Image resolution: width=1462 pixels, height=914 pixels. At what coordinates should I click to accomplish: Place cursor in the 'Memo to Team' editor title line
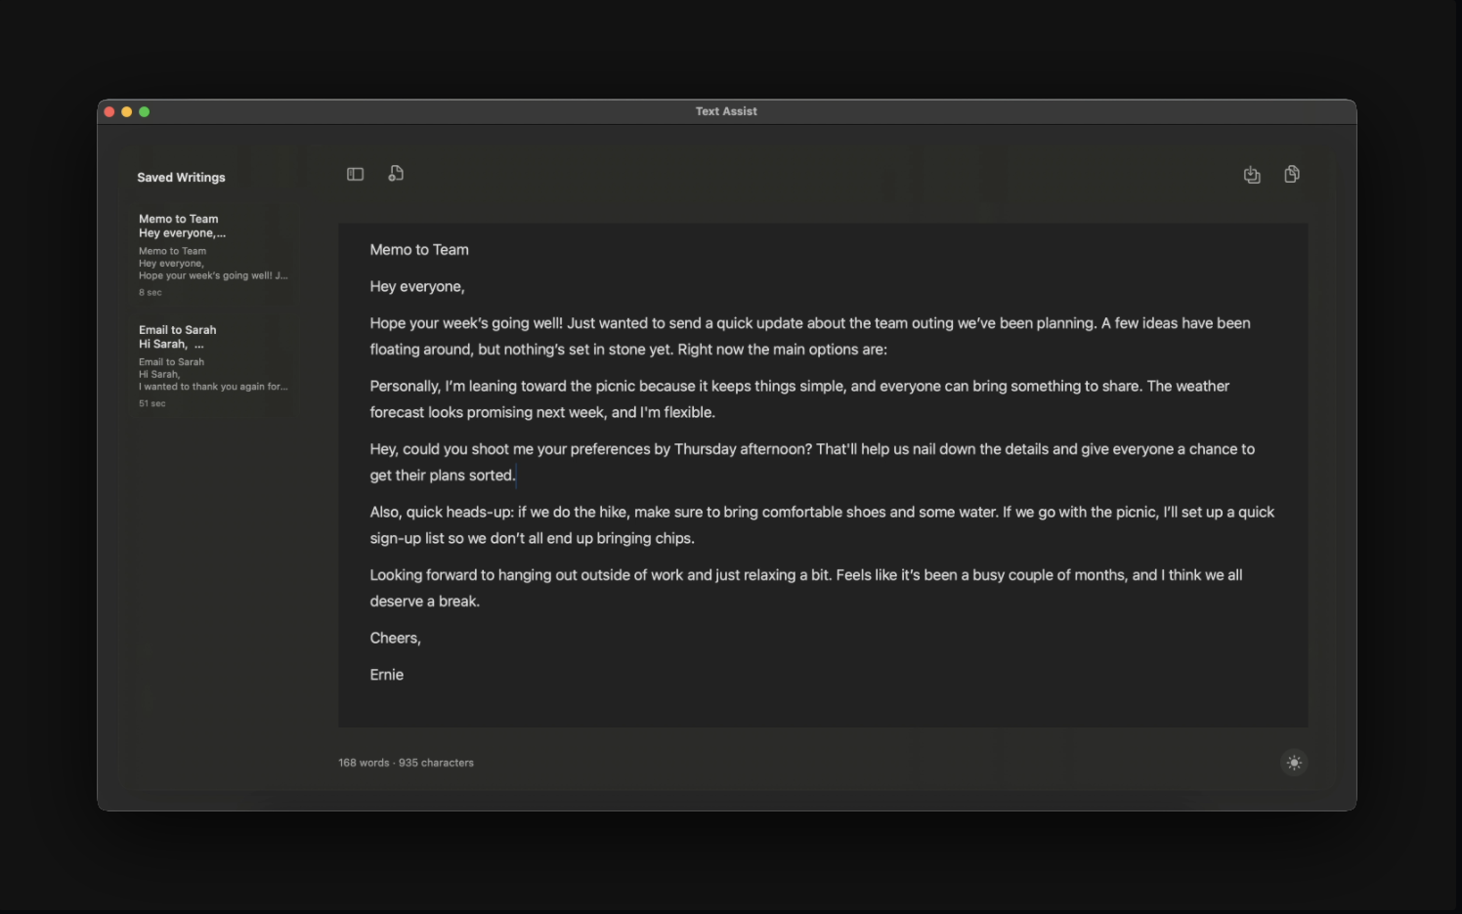click(419, 250)
